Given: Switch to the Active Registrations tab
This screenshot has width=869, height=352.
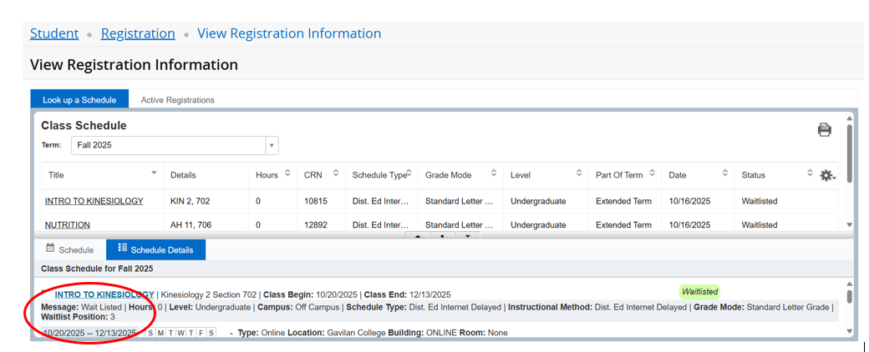Looking at the screenshot, I should pyautogui.click(x=177, y=100).
